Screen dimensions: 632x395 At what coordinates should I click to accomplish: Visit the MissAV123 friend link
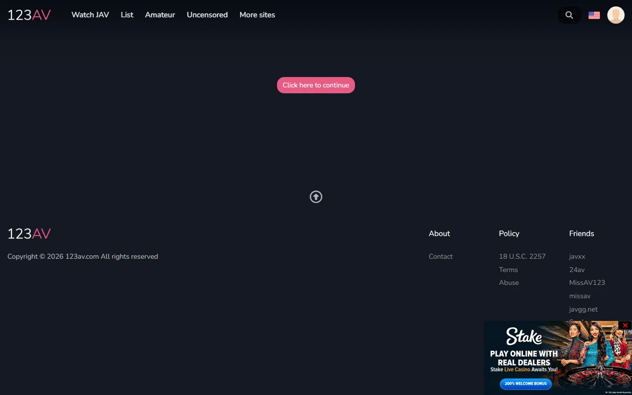pos(587,282)
